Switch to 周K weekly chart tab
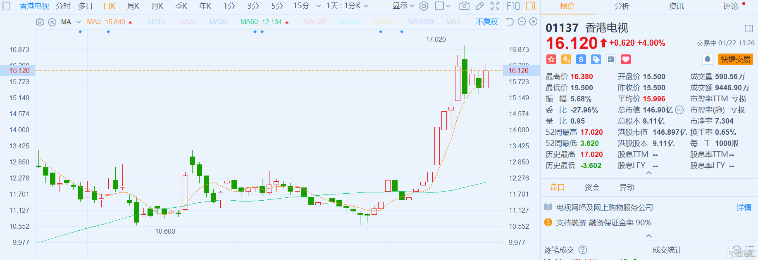The image size is (758, 260). click(133, 6)
